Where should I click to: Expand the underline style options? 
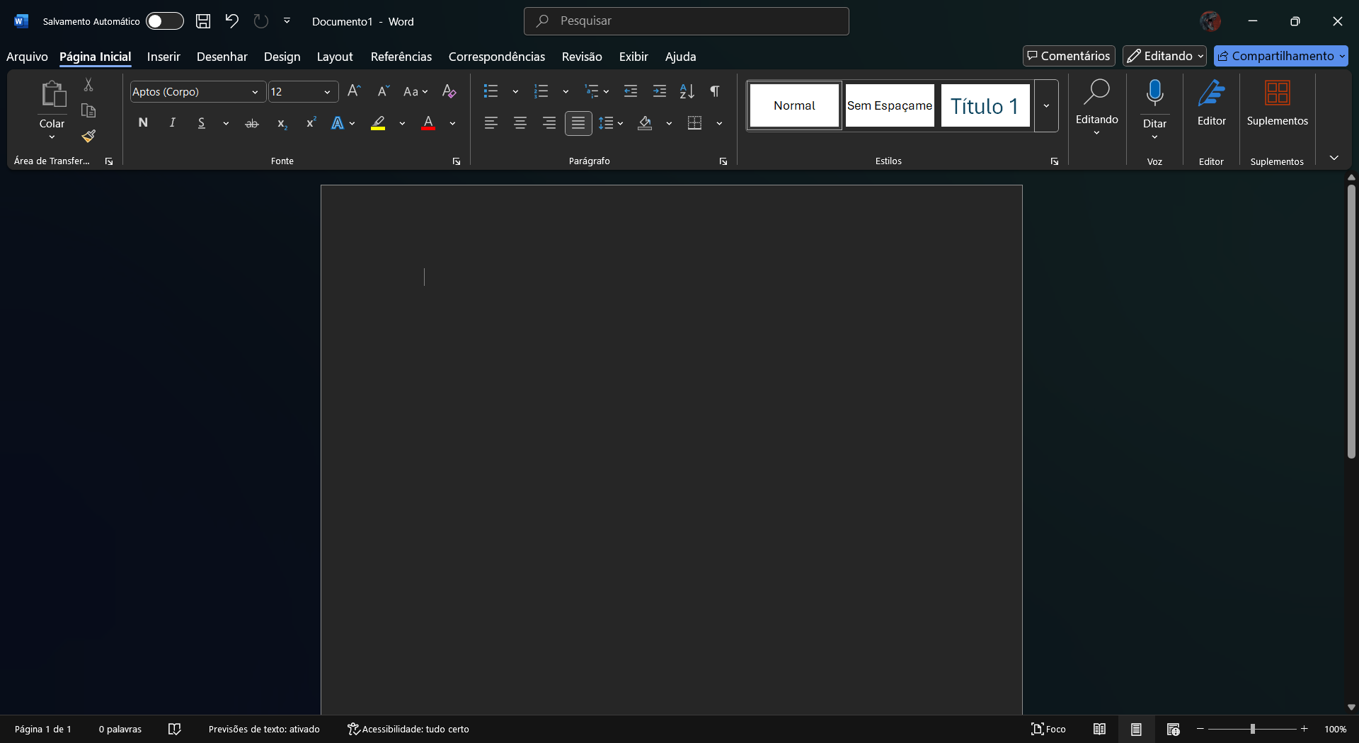[x=226, y=123]
